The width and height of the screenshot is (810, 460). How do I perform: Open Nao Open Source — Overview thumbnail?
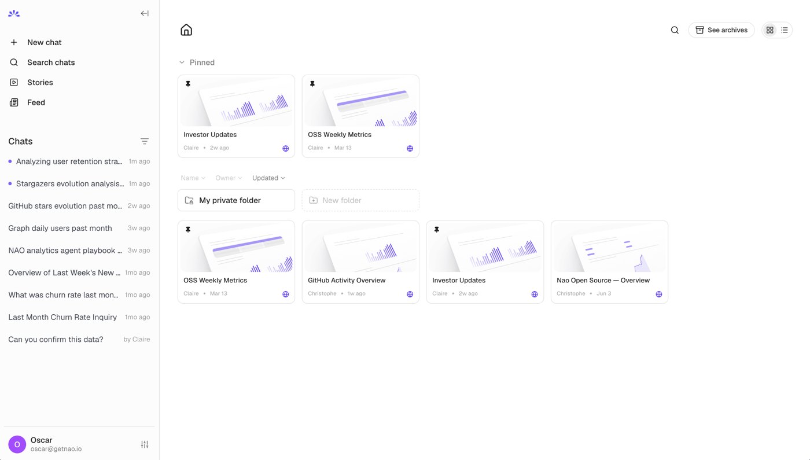609,248
